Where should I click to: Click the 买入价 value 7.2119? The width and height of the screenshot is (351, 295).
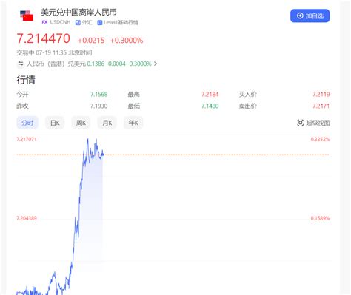point(321,95)
